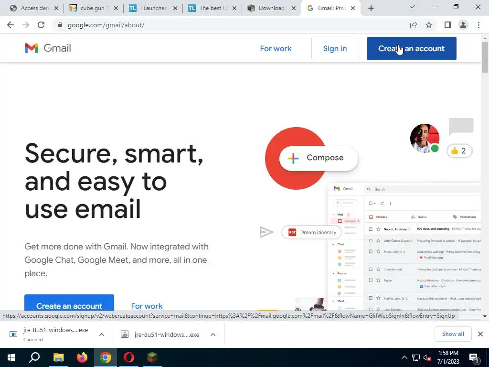Click the browser forward arrow

click(26, 25)
